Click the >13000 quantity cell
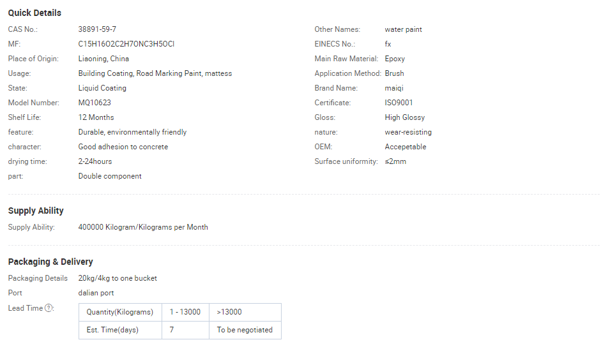The image size is (608, 349). pyautogui.click(x=229, y=312)
